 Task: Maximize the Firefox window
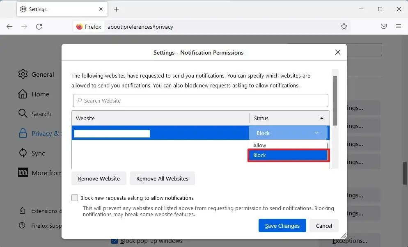[x=380, y=9]
